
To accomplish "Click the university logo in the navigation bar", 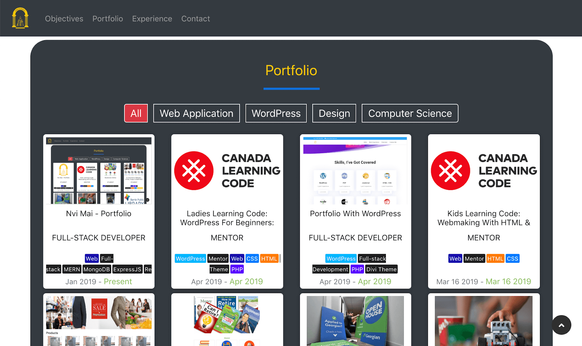I will tap(20, 18).
